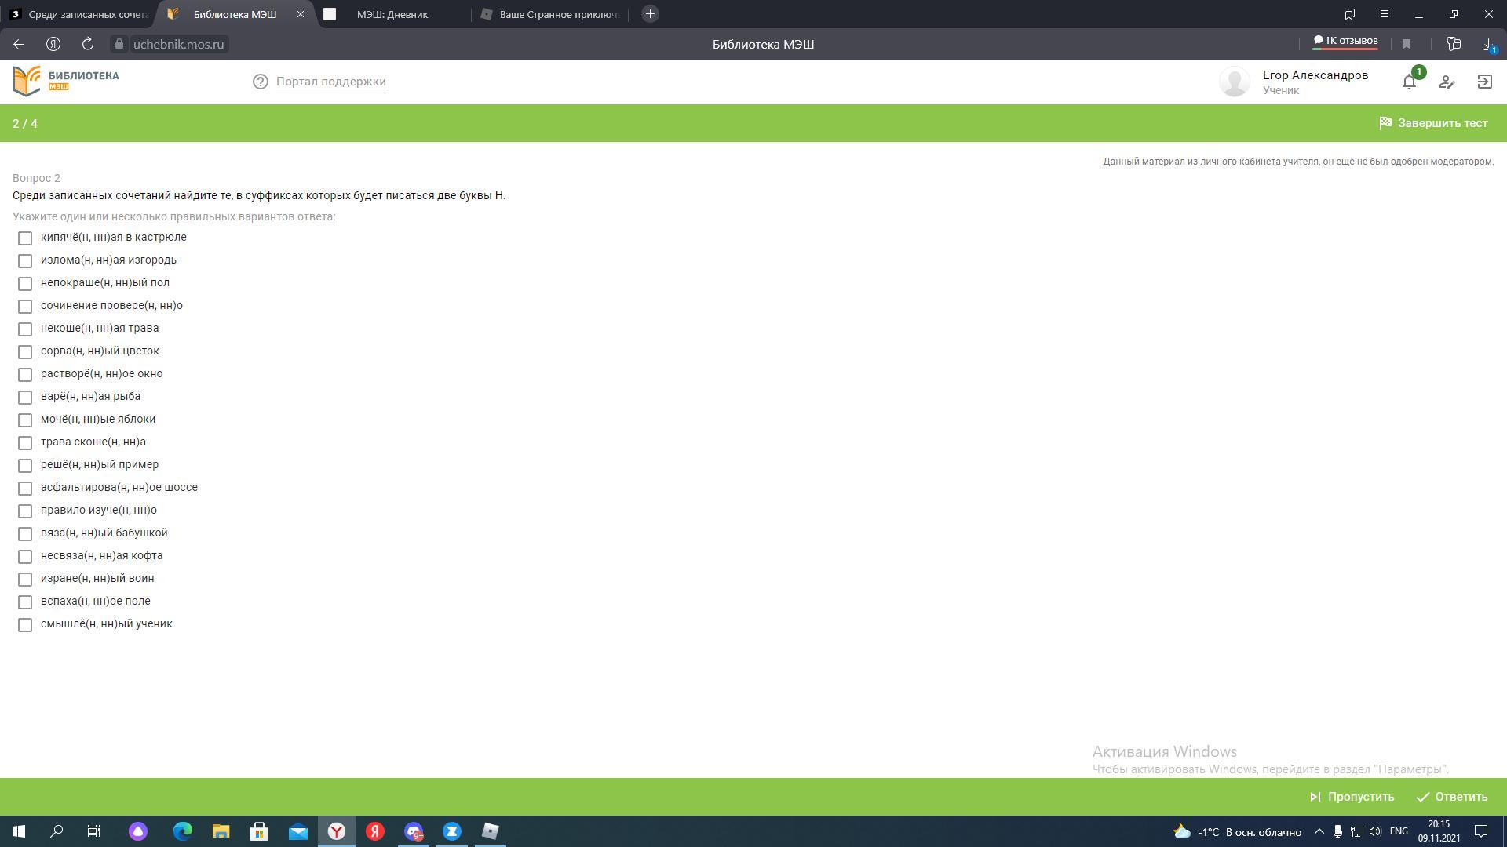Click the logout icon in header
Screen dimensions: 1507x847
(x=1484, y=82)
